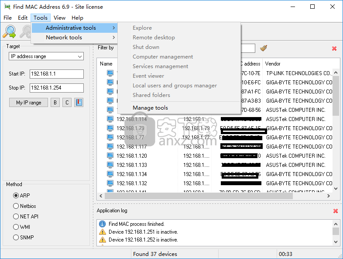Click the broom clear-filter icon
The width and height of the screenshot is (343, 259).
[264, 48]
